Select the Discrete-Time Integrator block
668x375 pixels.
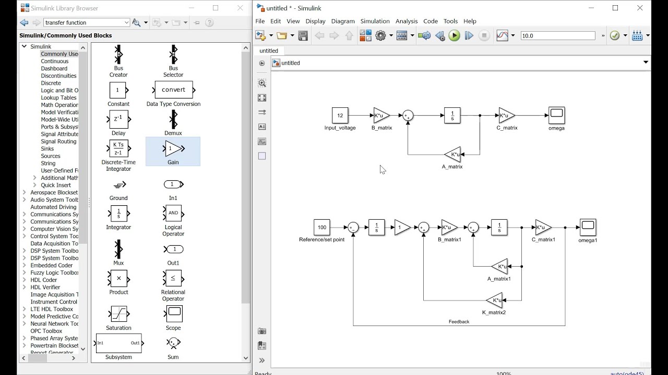(118, 155)
